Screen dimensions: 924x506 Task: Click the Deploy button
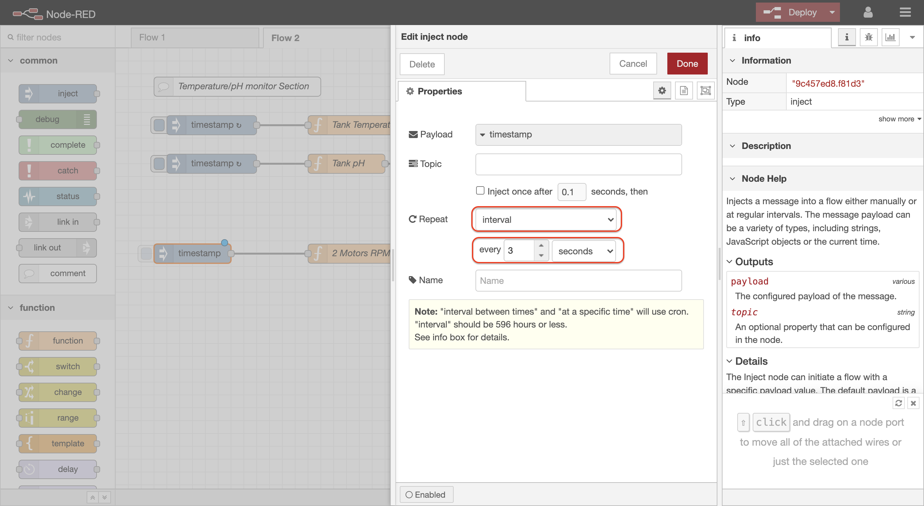(x=790, y=12)
